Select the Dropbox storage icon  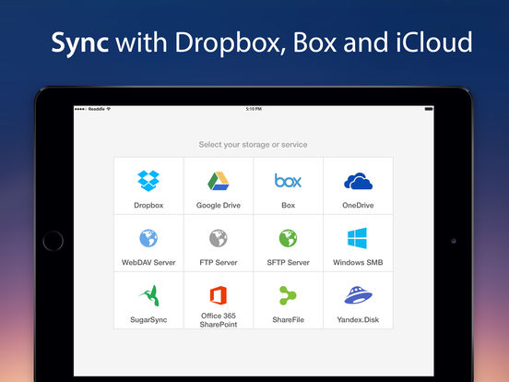pyautogui.click(x=148, y=181)
